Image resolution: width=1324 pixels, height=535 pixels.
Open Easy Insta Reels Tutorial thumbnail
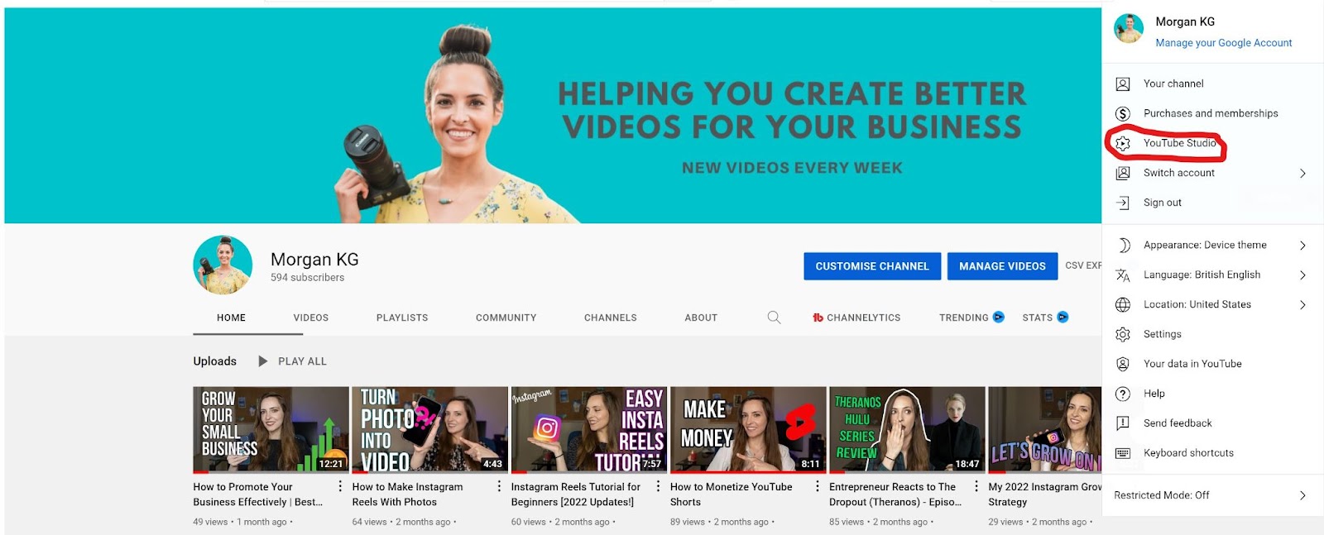click(588, 430)
